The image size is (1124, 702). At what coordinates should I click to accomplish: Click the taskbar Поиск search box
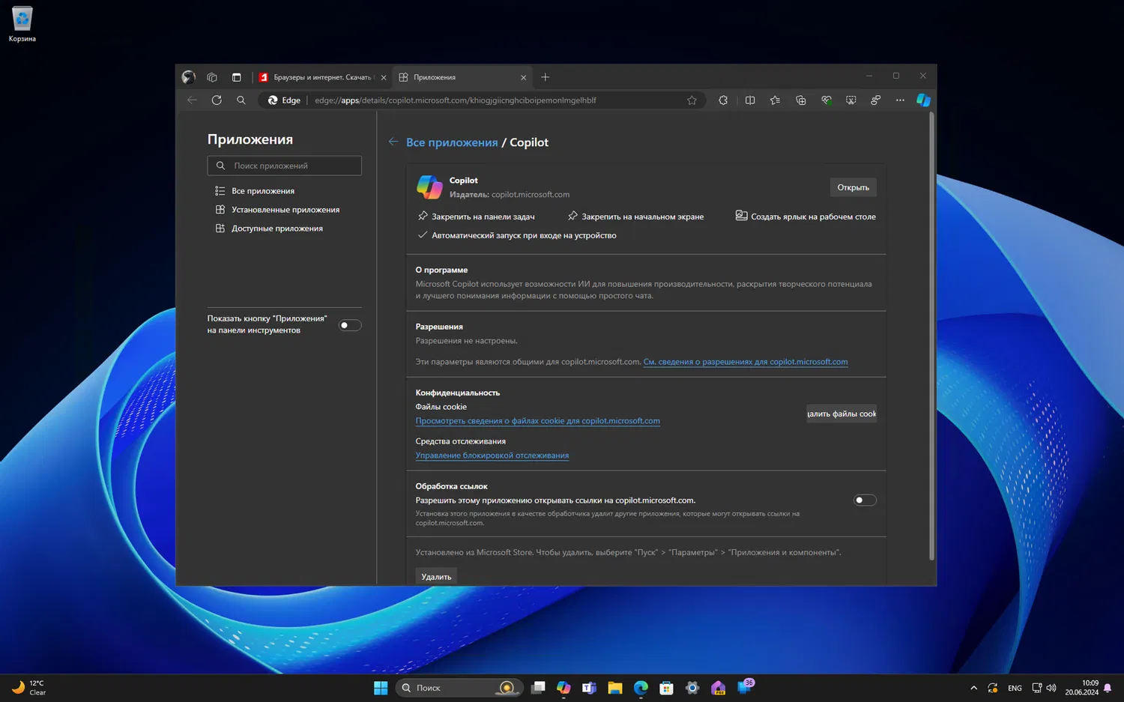pos(458,688)
